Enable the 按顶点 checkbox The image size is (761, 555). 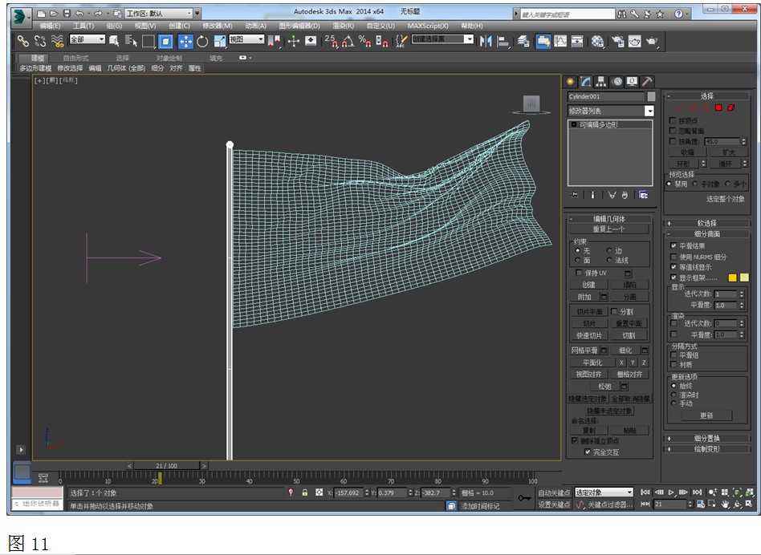pyautogui.click(x=672, y=120)
